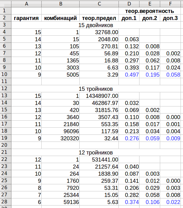The height and width of the screenshot is (208, 183).
Task: Select cell with value 259.37
Action: click(x=99, y=181)
